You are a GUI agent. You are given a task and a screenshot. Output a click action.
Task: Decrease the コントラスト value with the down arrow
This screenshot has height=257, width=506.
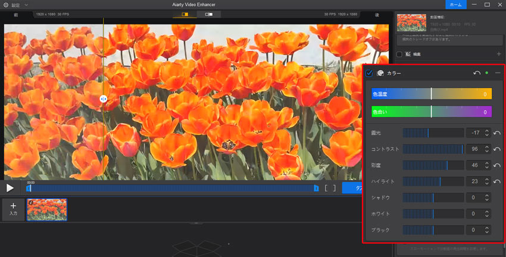(x=487, y=151)
